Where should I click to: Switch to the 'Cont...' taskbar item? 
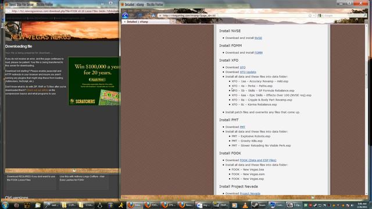click(276, 205)
